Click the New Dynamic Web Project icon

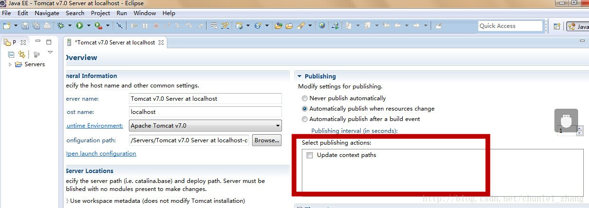[x=239, y=26]
